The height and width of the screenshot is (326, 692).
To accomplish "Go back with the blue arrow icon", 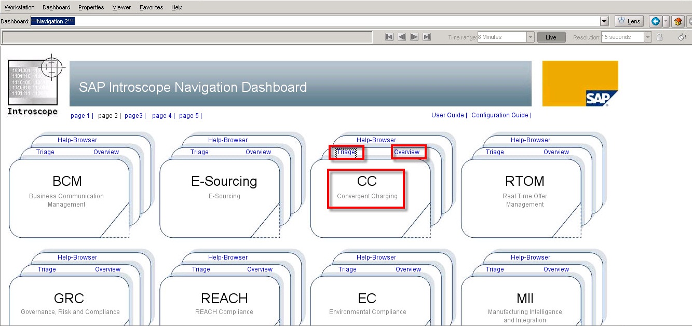I will [656, 21].
